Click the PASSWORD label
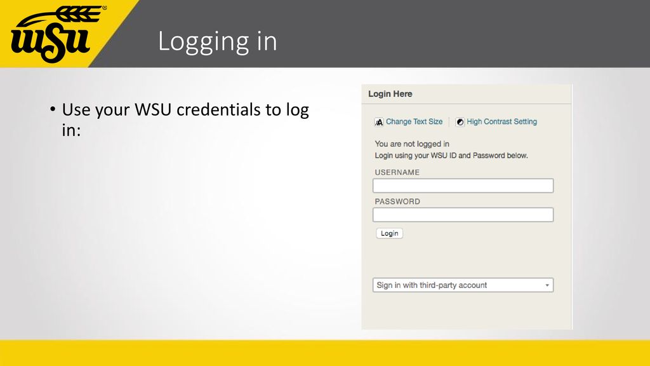Image resolution: width=650 pixels, height=366 pixels. click(x=397, y=201)
